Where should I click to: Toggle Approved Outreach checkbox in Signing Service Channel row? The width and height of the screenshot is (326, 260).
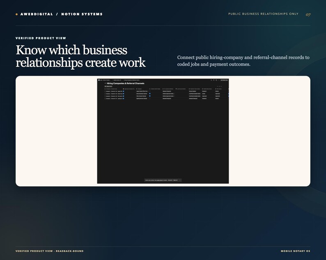point(124,99)
